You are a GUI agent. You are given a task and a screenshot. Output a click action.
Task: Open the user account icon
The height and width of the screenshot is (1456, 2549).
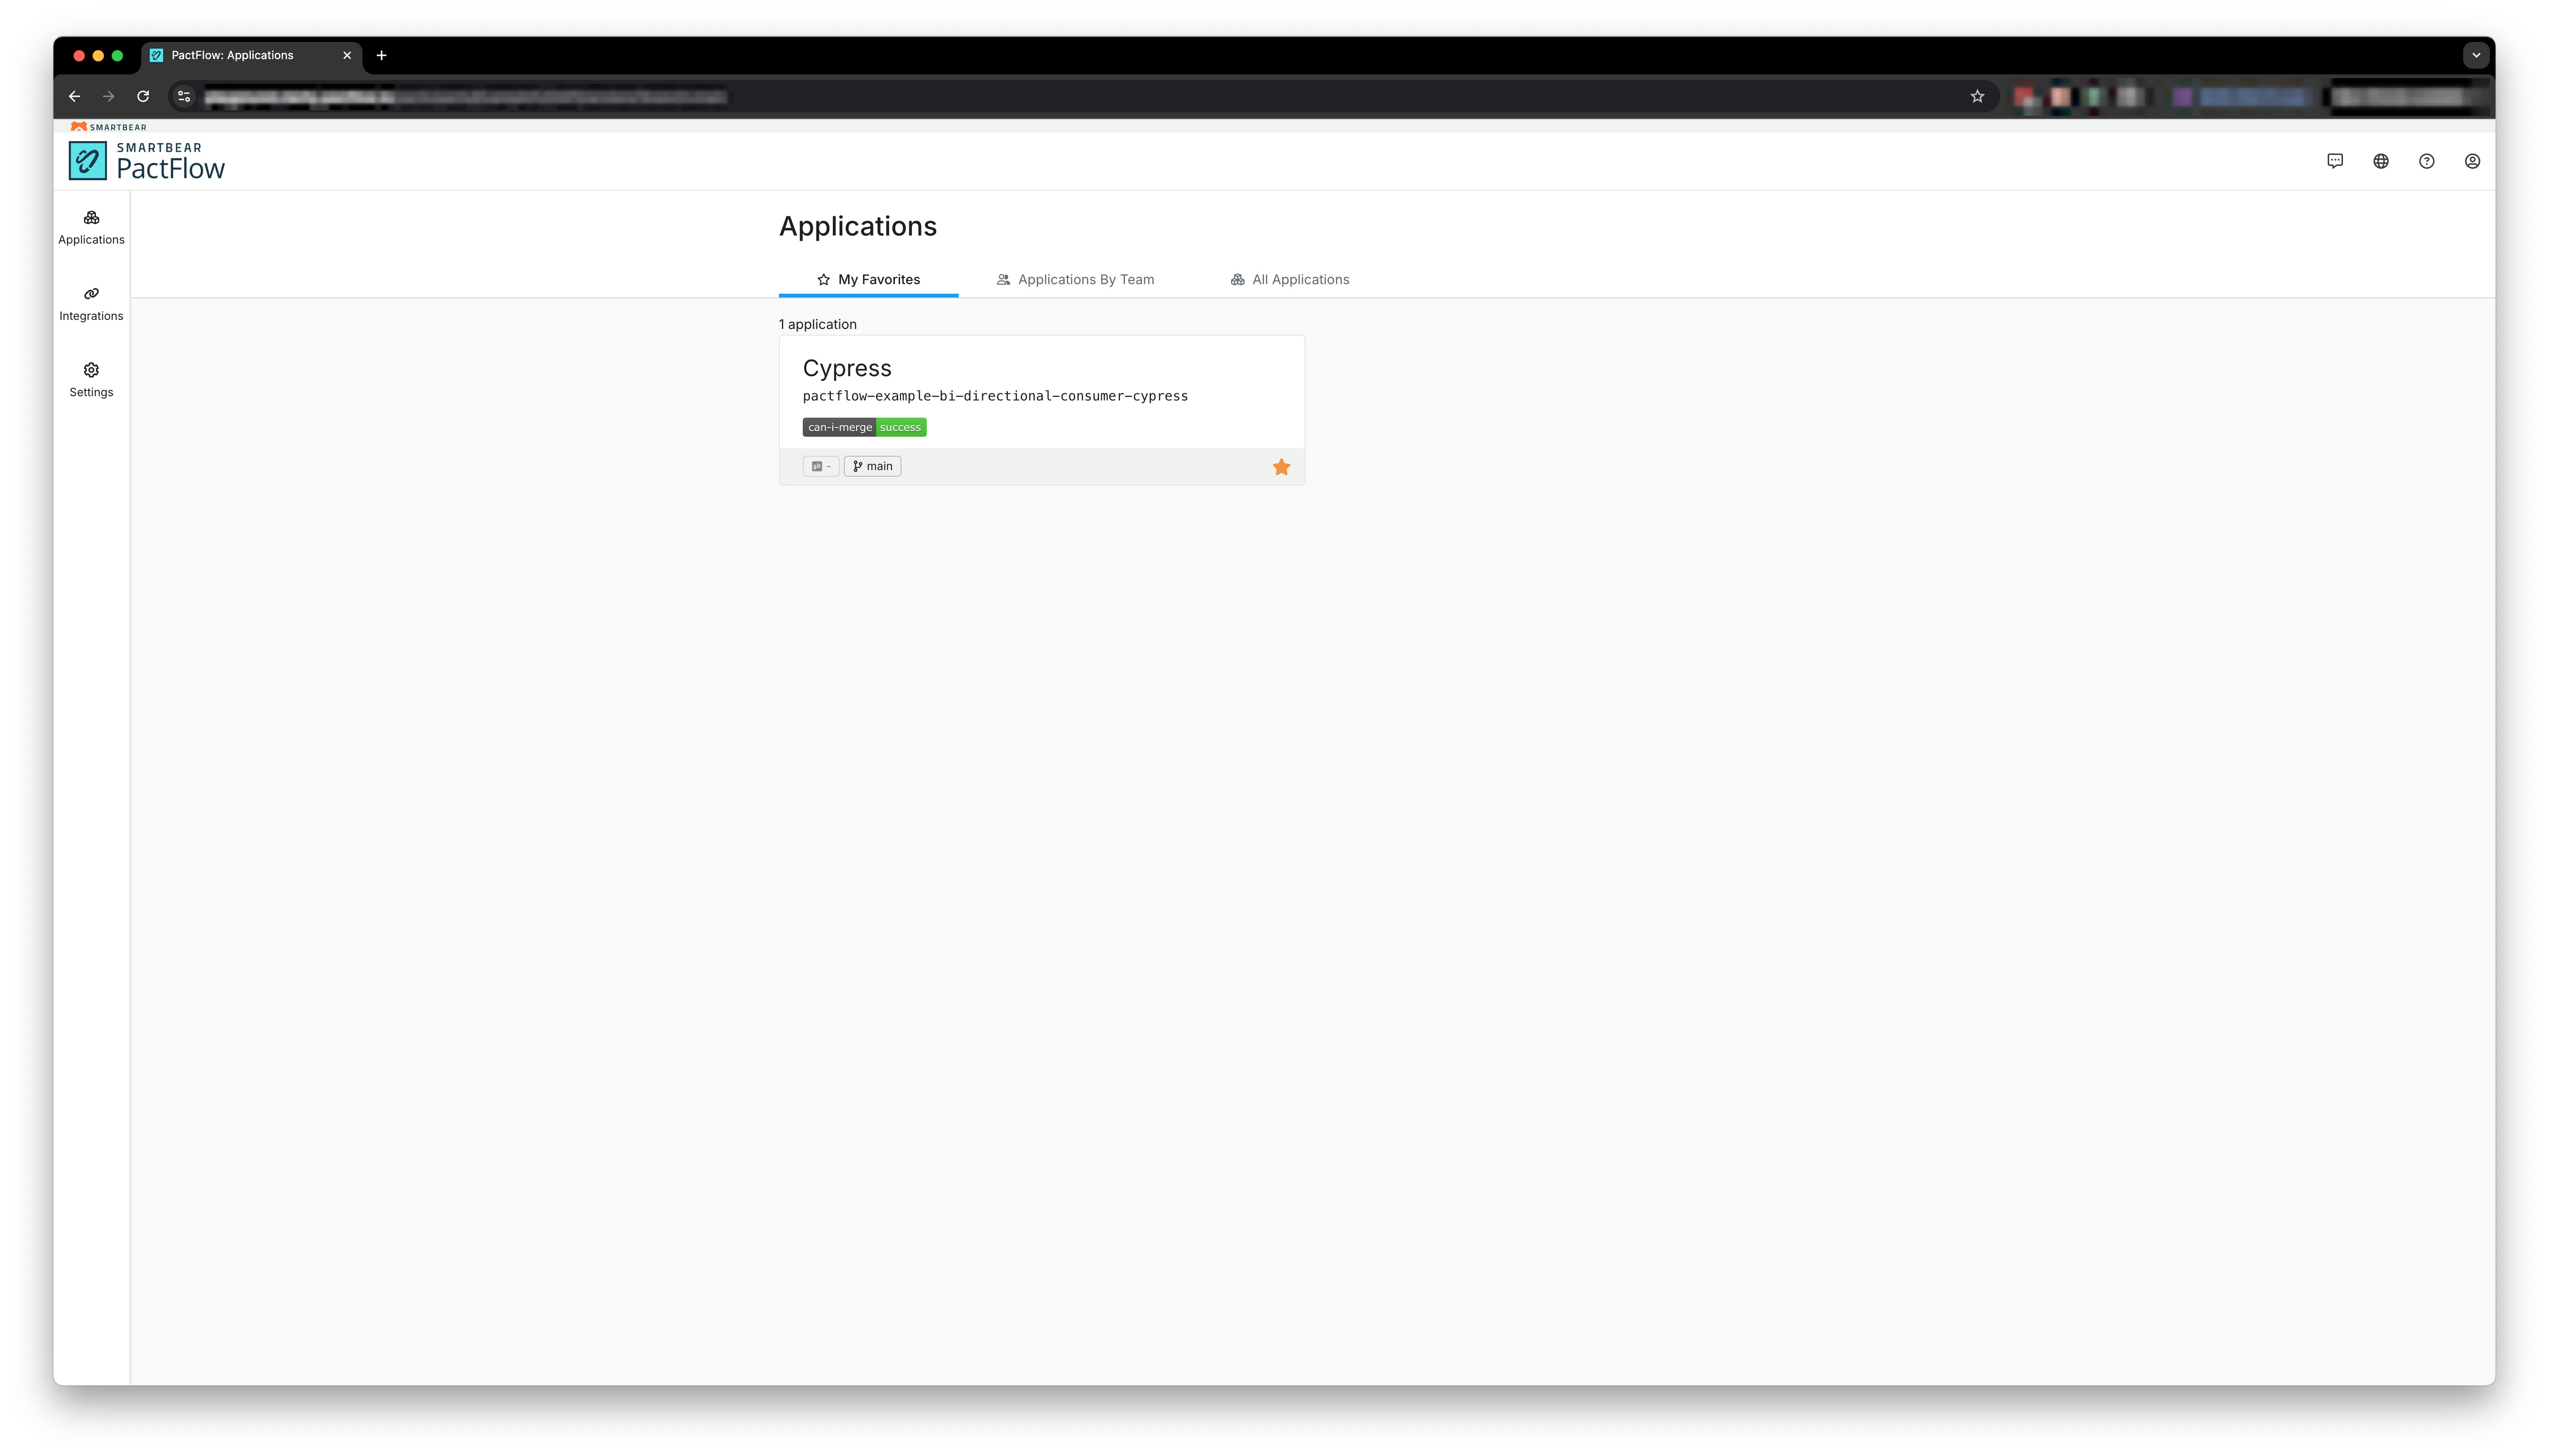2472,160
